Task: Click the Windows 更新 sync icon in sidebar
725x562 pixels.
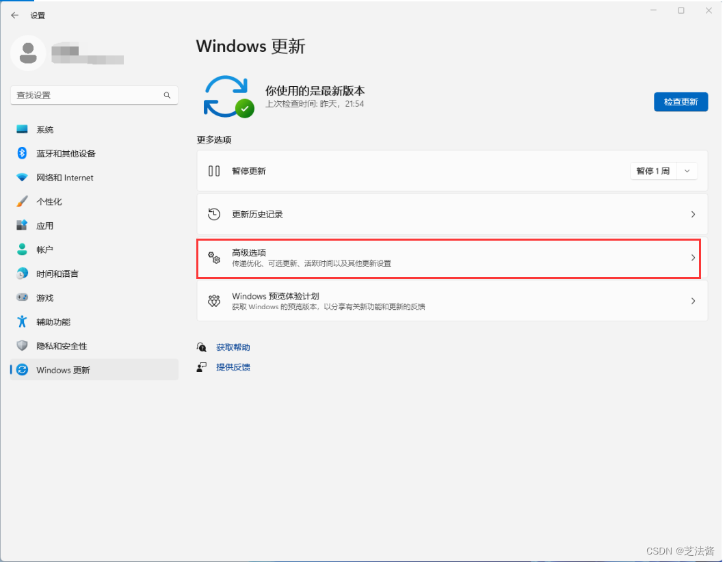Action: pos(22,370)
